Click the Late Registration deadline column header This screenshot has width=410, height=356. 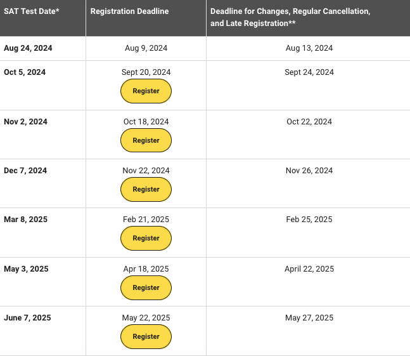(x=290, y=17)
